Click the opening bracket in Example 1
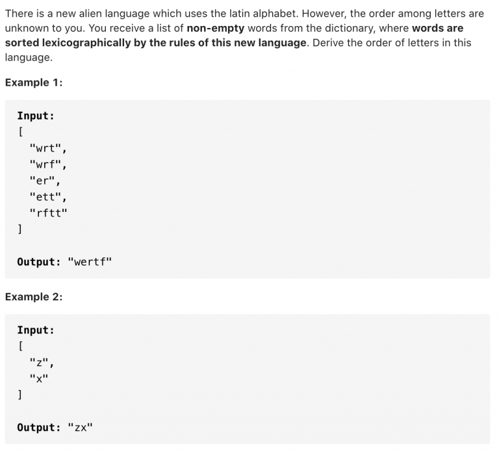The height and width of the screenshot is (453, 499). pos(20,131)
